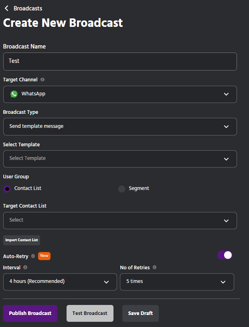This screenshot has height=327, width=249.
Task: Open the No of Retries dropdown
Action: click(x=177, y=282)
